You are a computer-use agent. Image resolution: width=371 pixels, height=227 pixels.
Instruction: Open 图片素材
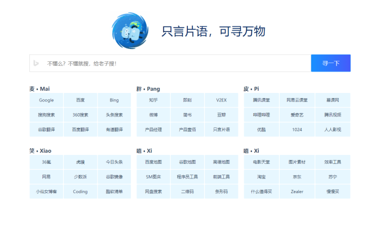click(297, 162)
